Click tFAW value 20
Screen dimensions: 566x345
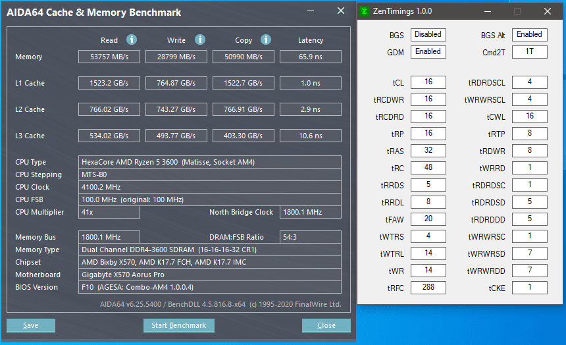(x=428, y=219)
